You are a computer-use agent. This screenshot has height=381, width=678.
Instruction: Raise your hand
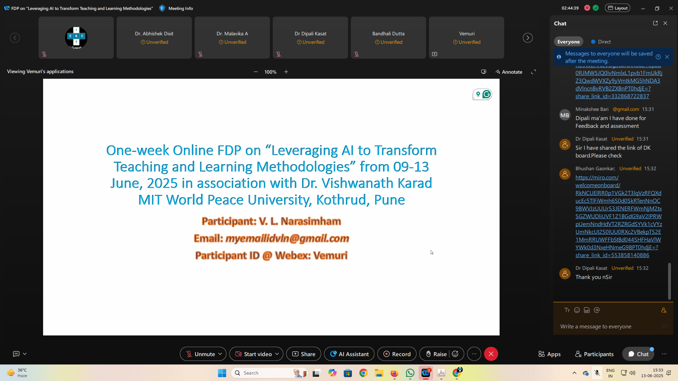[436, 354]
